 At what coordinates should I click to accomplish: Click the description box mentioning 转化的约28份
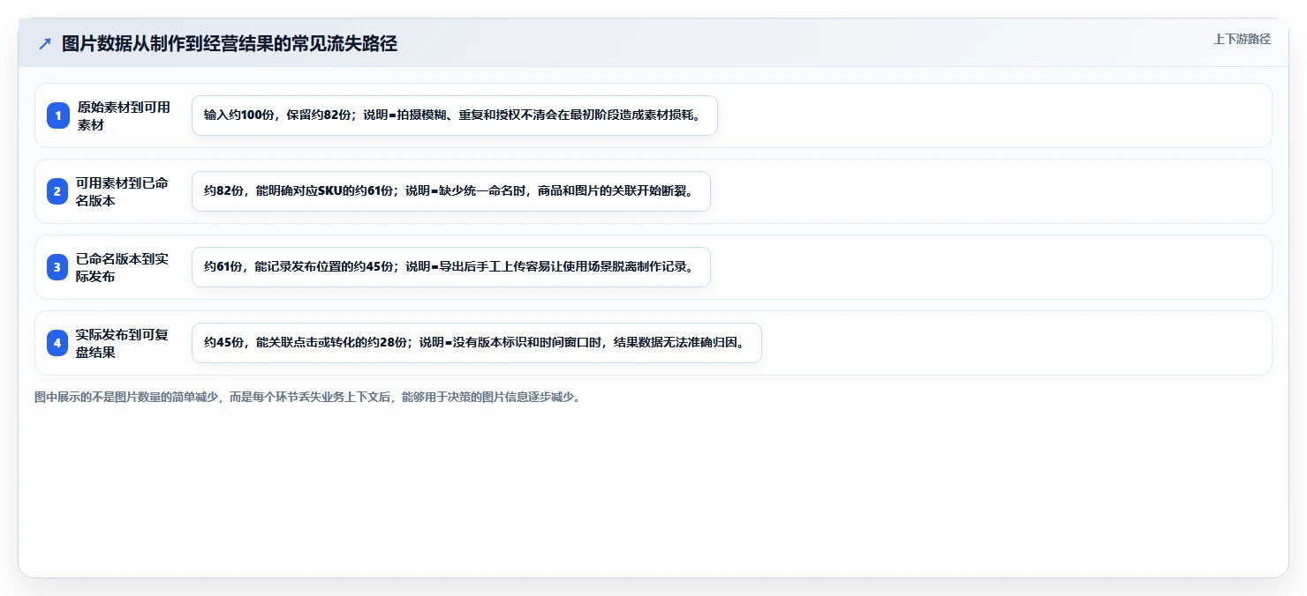pyautogui.click(x=477, y=343)
